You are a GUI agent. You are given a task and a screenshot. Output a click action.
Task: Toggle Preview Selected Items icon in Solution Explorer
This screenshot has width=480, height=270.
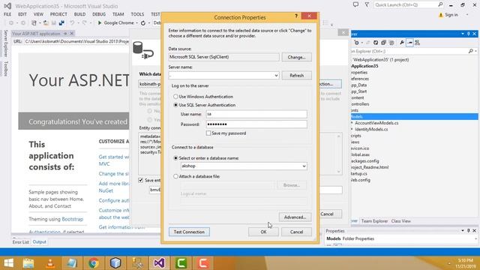(x=409, y=43)
